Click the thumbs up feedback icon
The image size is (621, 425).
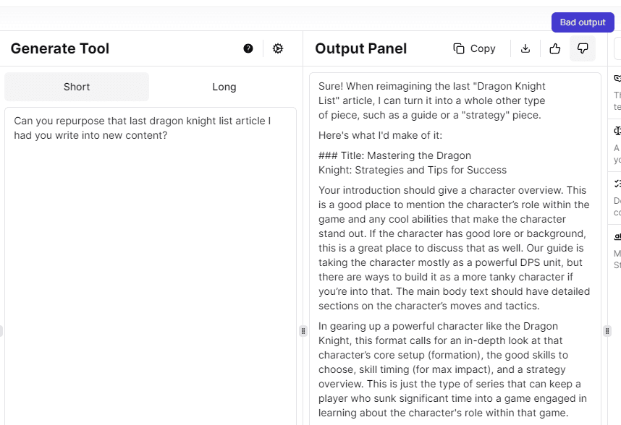[x=555, y=48]
